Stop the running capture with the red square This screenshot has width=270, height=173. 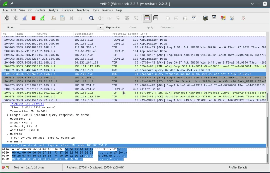33,18
